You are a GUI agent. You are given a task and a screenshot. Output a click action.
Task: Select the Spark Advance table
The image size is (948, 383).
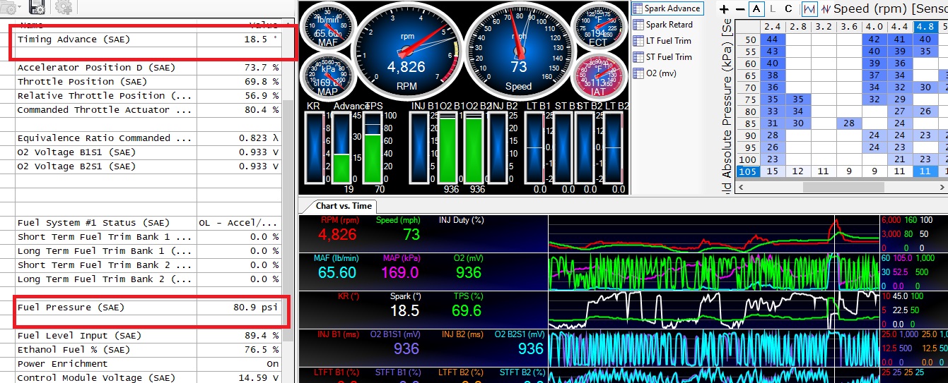pos(671,8)
